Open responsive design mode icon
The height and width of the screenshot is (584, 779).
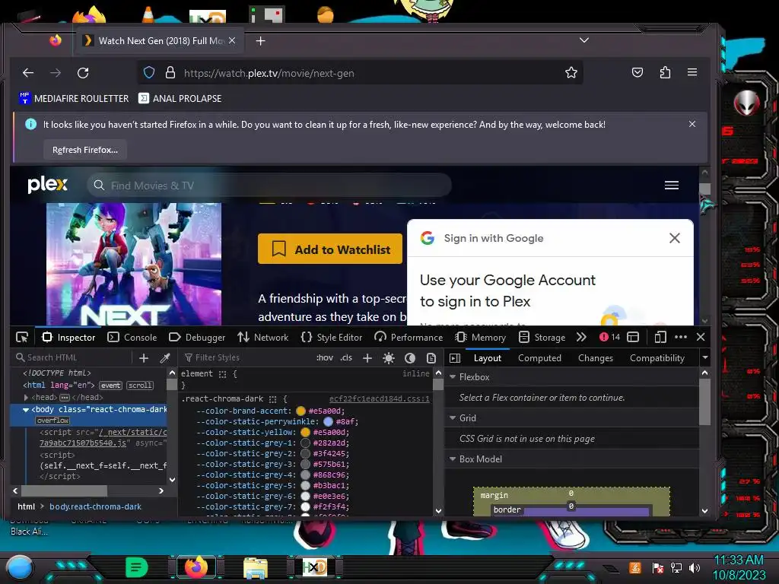pyautogui.click(x=660, y=337)
